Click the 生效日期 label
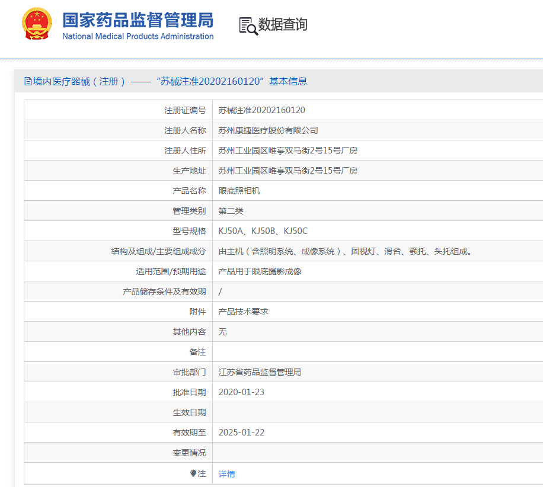 (x=189, y=412)
